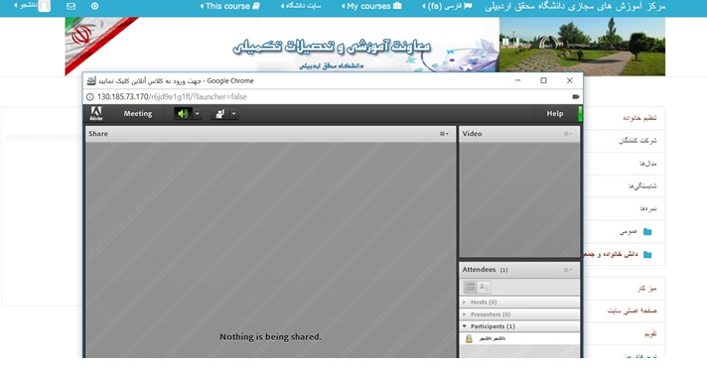Open messages envelope icon in top bar
This screenshot has width=707, height=367.
coord(71,6)
